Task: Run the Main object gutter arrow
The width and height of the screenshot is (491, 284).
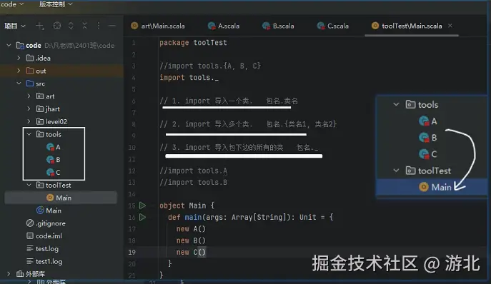Action: tap(142, 206)
